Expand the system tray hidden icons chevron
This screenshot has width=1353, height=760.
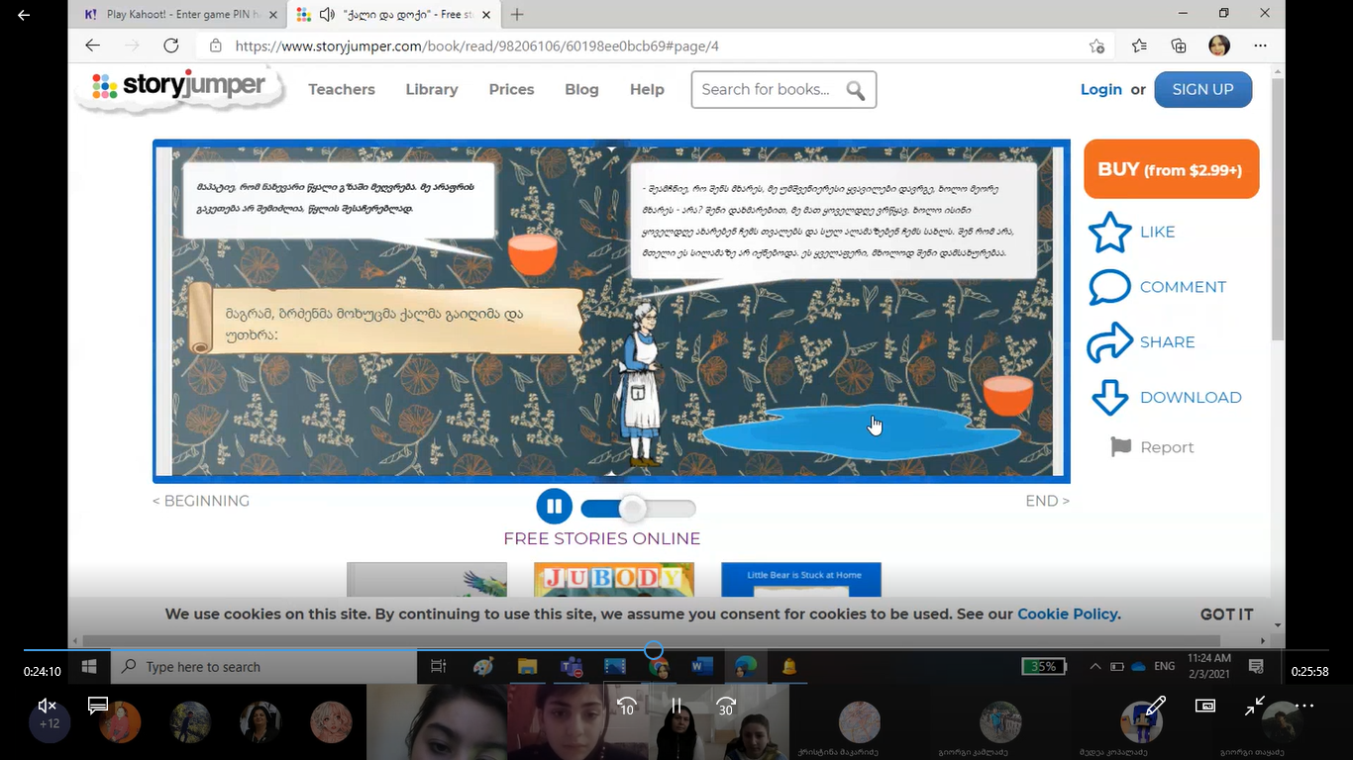1094,667
